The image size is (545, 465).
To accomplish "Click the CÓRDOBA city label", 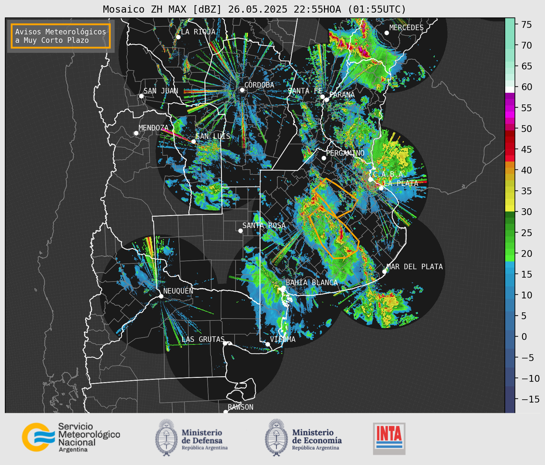I will pyautogui.click(x=259, y=85).
